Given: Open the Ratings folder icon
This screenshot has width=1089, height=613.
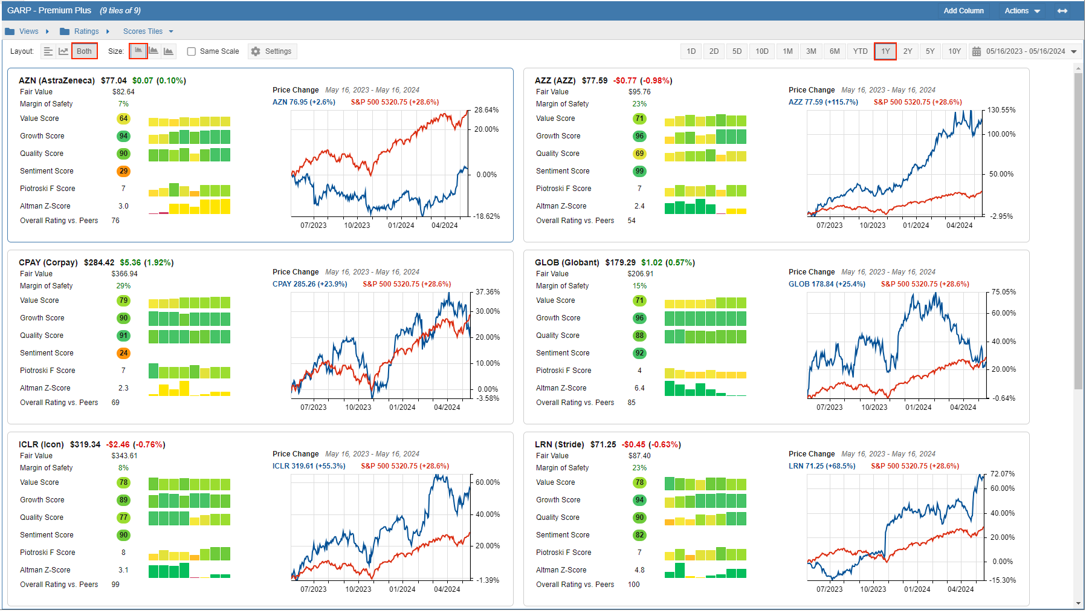Looking at the screenshot, I should pos(65,31).
